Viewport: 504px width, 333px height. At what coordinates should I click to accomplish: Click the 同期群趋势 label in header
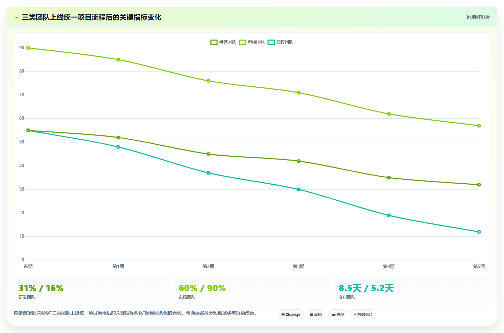click(478, 17)
